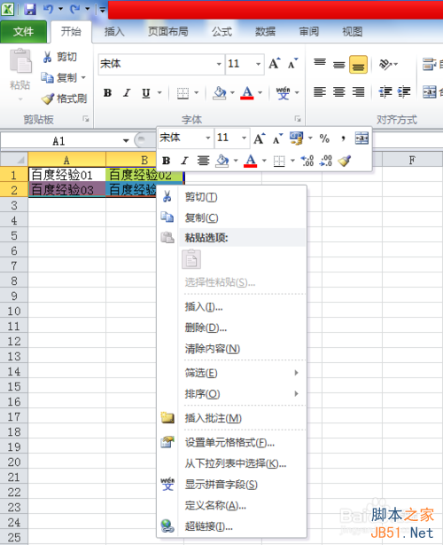Expand ribbon borders dropdown arrow
443x545 pixels.
197,93
